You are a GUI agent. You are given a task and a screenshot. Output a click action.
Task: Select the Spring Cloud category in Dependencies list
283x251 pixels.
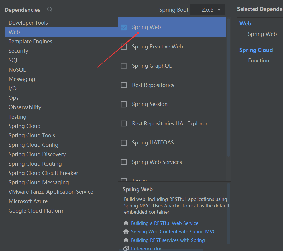(61, 126)
